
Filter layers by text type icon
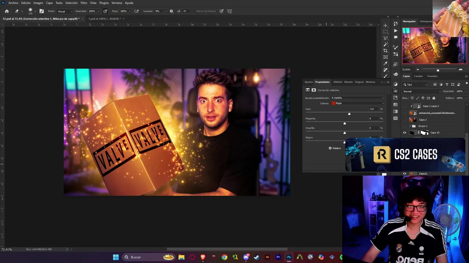[x=447, y=85]
